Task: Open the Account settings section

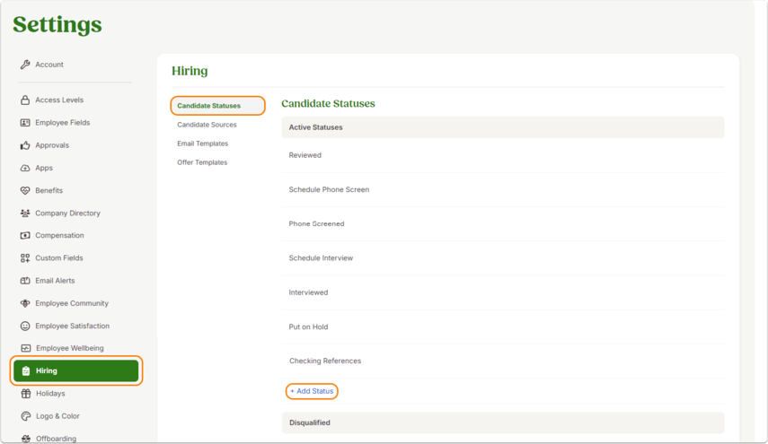Action: click(x=49, y=65)
